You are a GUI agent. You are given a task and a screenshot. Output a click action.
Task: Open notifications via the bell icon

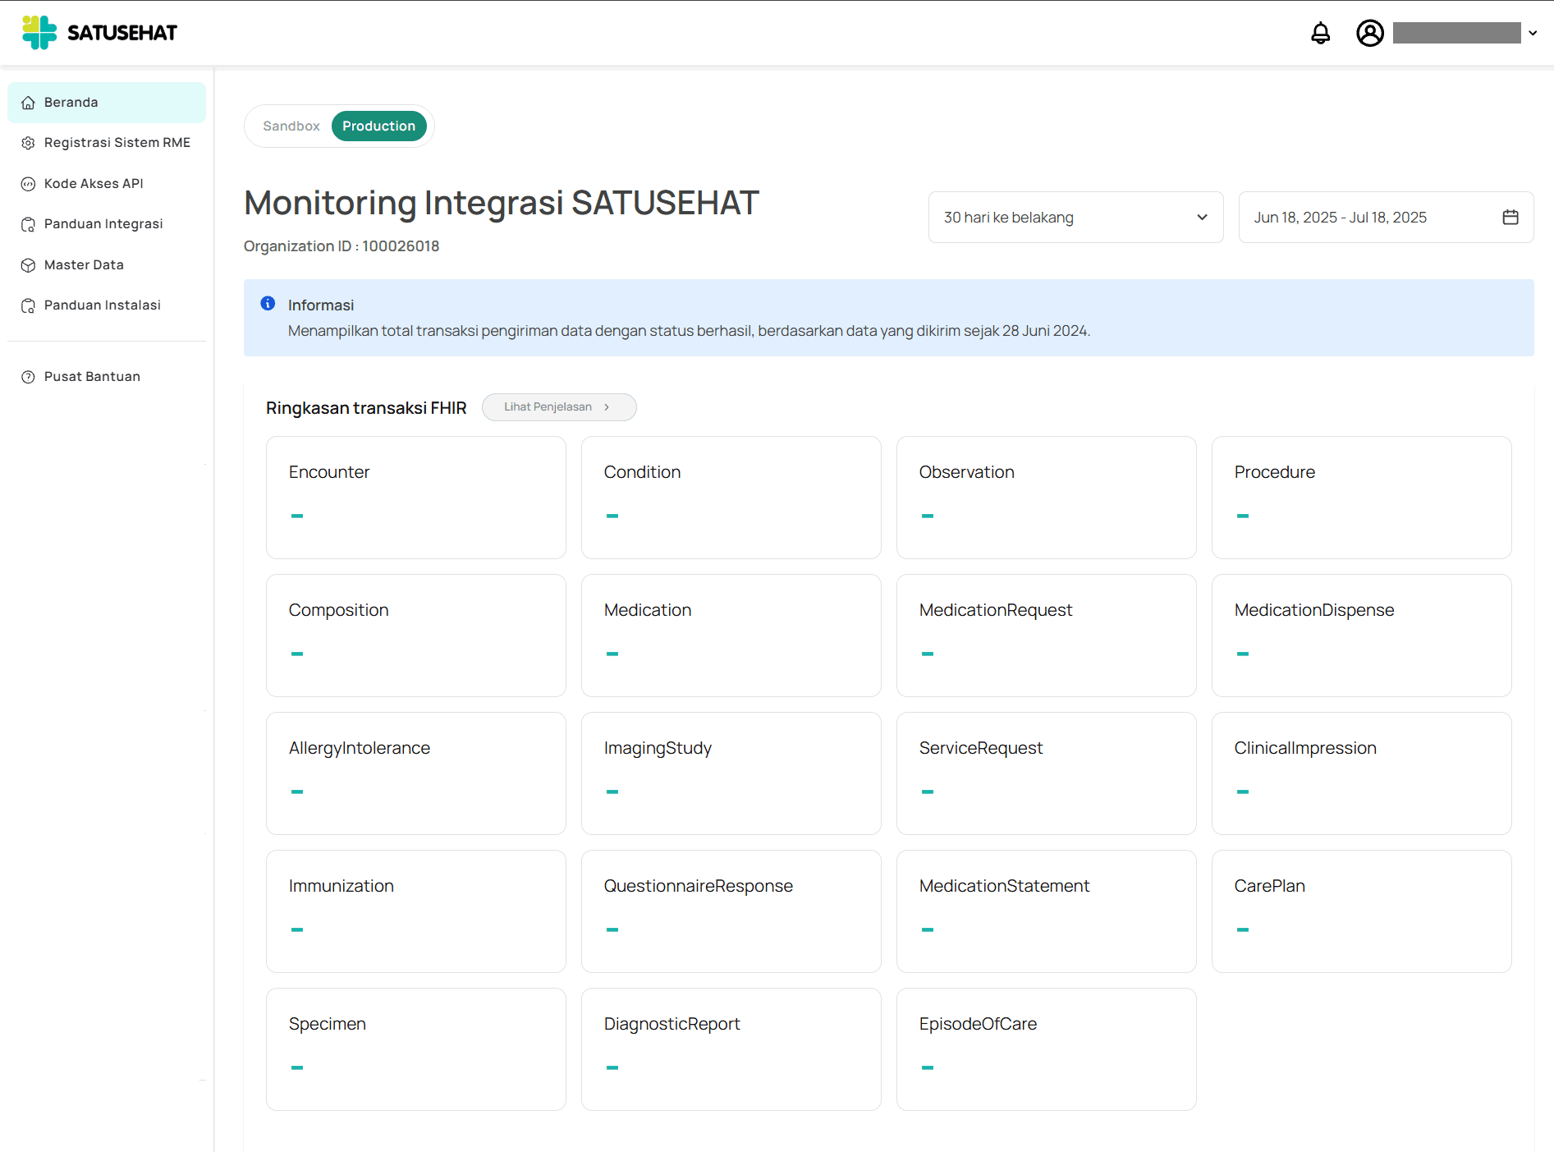click(1320, 33)
